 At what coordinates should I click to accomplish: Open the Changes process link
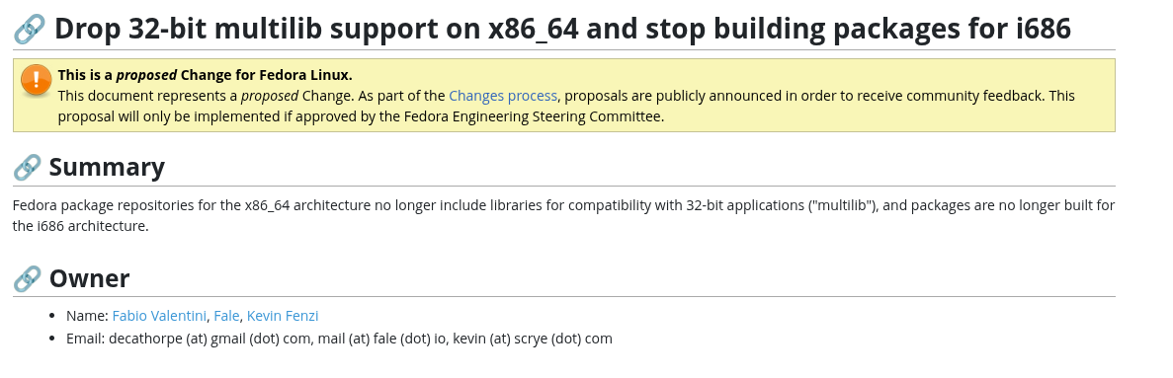[x=503, y=96]
